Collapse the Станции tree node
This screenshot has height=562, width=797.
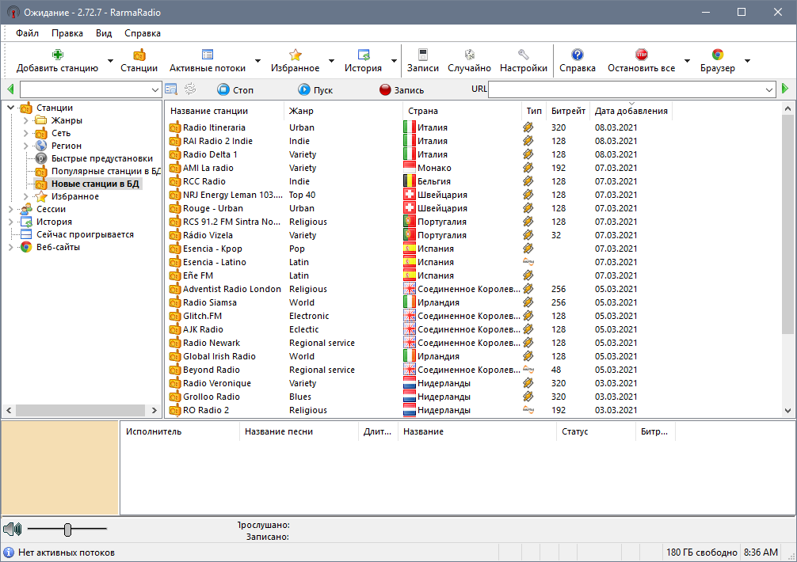pos(10,108)
